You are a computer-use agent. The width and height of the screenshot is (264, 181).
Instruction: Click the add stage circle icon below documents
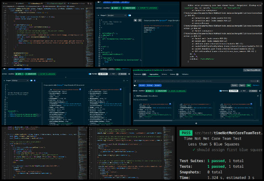click(x=196, y=123)
